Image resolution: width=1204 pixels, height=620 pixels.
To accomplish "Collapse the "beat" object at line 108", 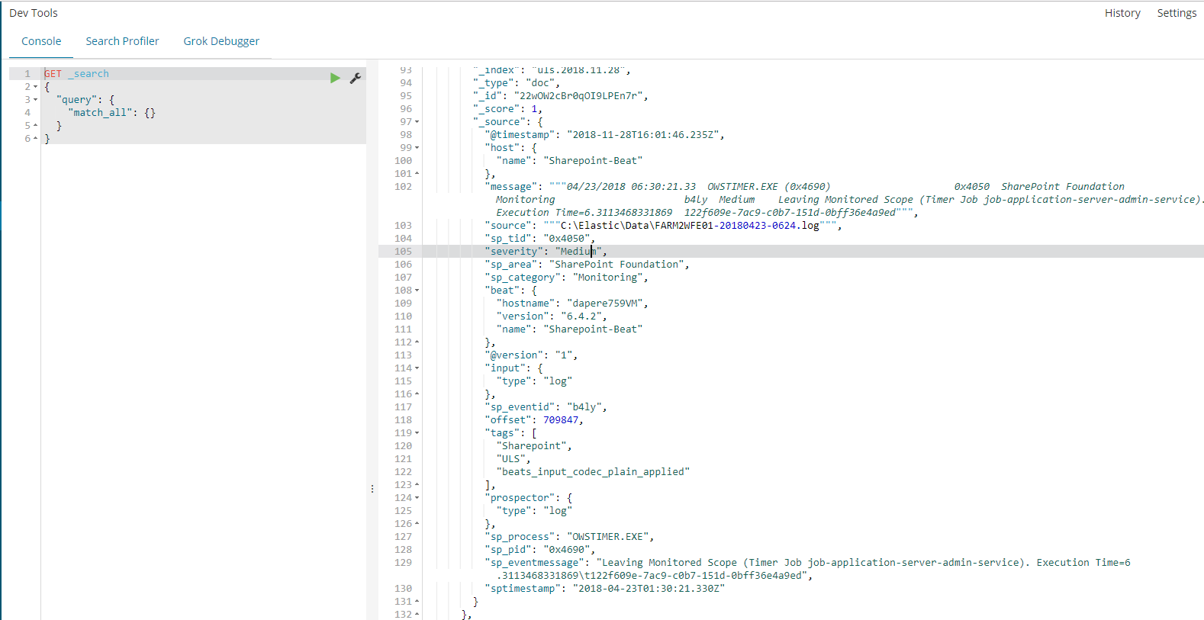I will [417, 291].
